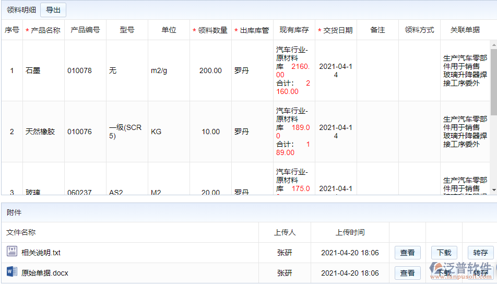Click the 现有库存 column header
497x285 pixels.
(x=294, y=30)
